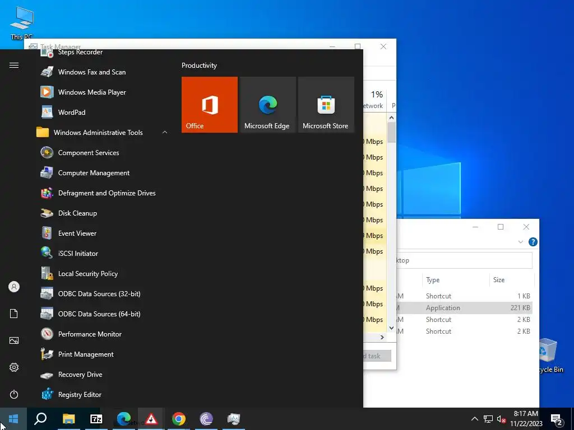Screen dimensions: 574x430
Task: Click Task Manager horizontal scroll right arrow
Action: (x=382, y=337)
